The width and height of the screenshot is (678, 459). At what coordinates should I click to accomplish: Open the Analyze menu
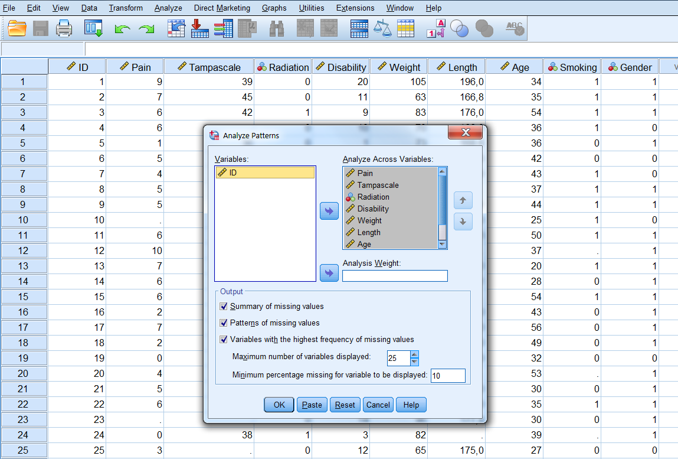point(168,8)
